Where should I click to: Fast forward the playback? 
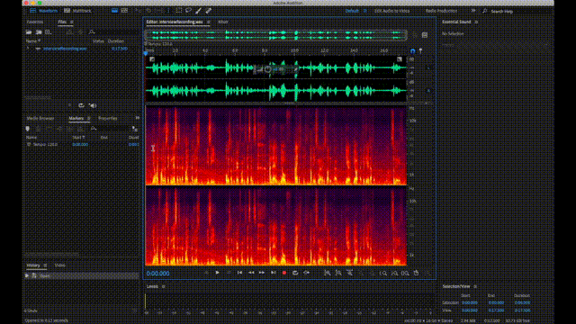tap(262, 273)
